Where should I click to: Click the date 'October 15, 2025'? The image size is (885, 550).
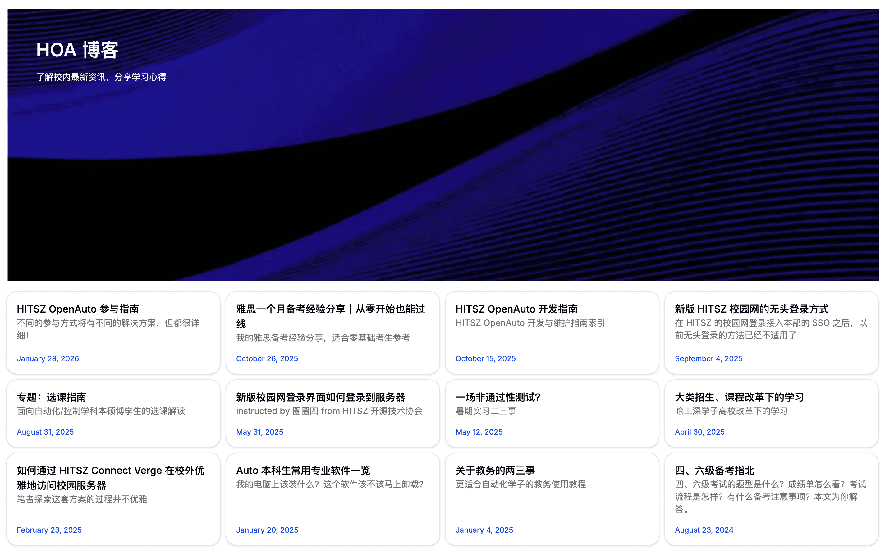(x=485, y=358)
